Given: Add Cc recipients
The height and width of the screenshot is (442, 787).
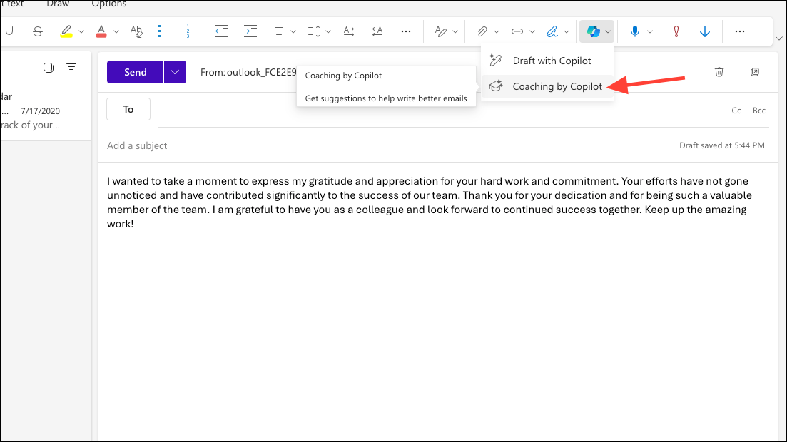Looking at the screenshot, I should [736, 110].
